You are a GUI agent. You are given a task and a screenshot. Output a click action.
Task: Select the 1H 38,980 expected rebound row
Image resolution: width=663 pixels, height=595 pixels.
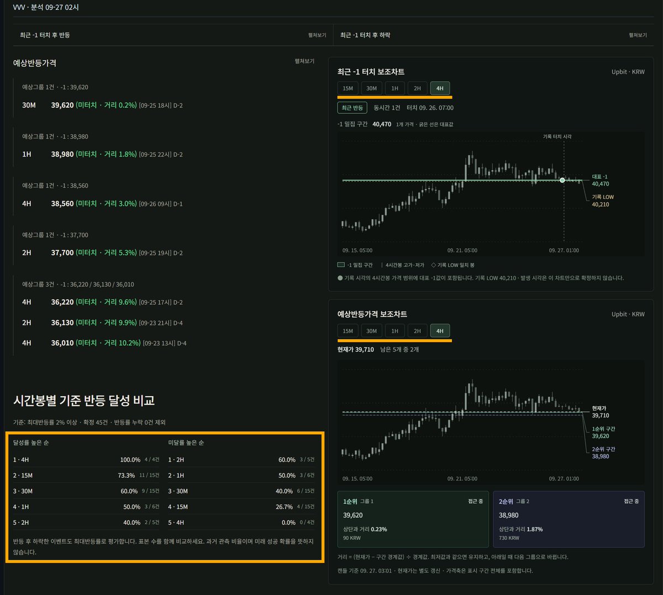coord(103,154)
